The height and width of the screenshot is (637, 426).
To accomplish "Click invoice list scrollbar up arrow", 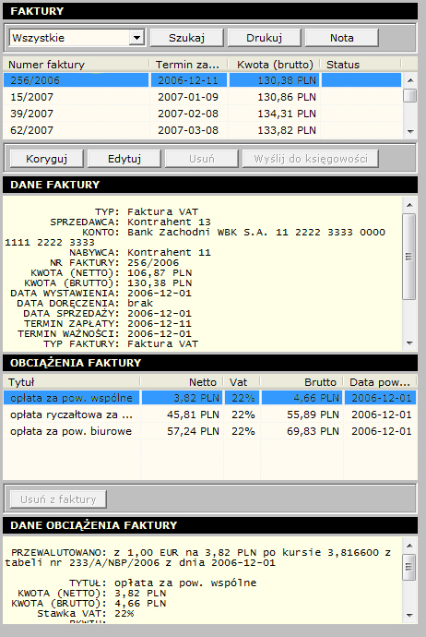I will [410, 80].
